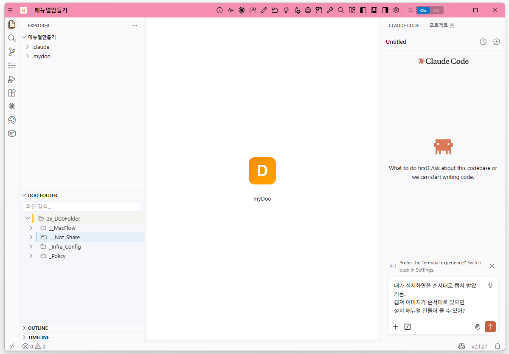Image resolution: width=509 pixels, height=354 pixels.
Task: Expand the _Policy folder
Action: coord(31,256)
